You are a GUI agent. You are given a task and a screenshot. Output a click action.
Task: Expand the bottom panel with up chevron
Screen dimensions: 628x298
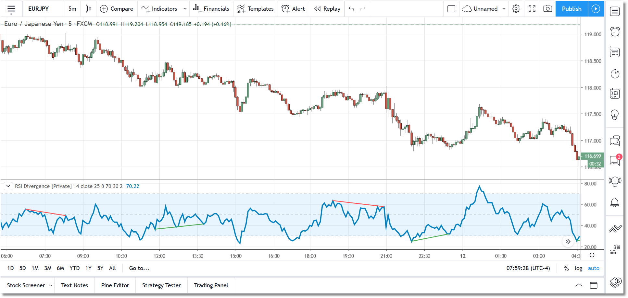tap(579, 285)
